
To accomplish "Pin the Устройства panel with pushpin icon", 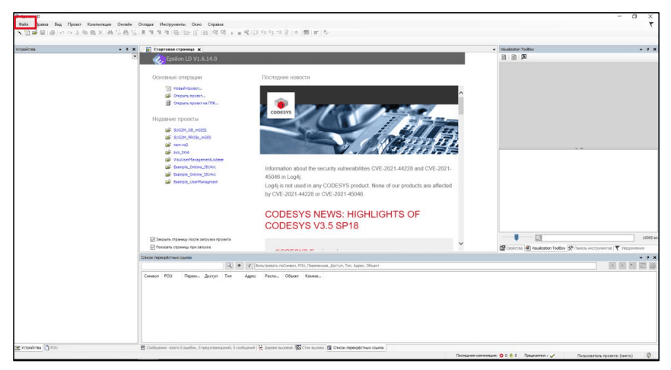I will coord(127,49).
